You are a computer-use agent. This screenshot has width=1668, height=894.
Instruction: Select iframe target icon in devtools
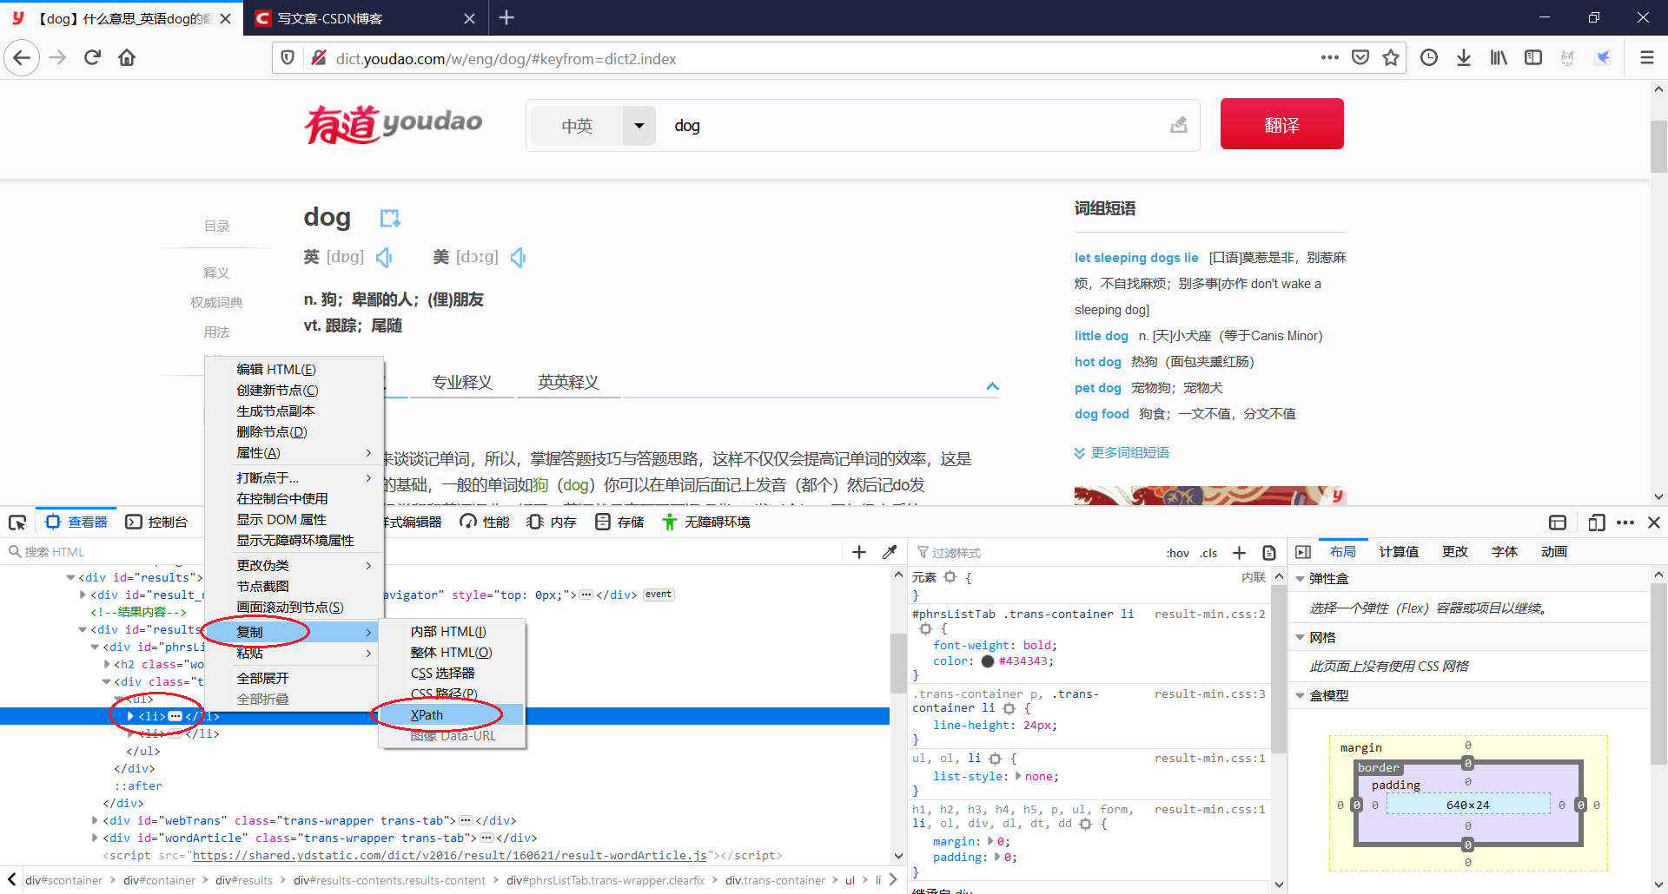coord(1558,523)
